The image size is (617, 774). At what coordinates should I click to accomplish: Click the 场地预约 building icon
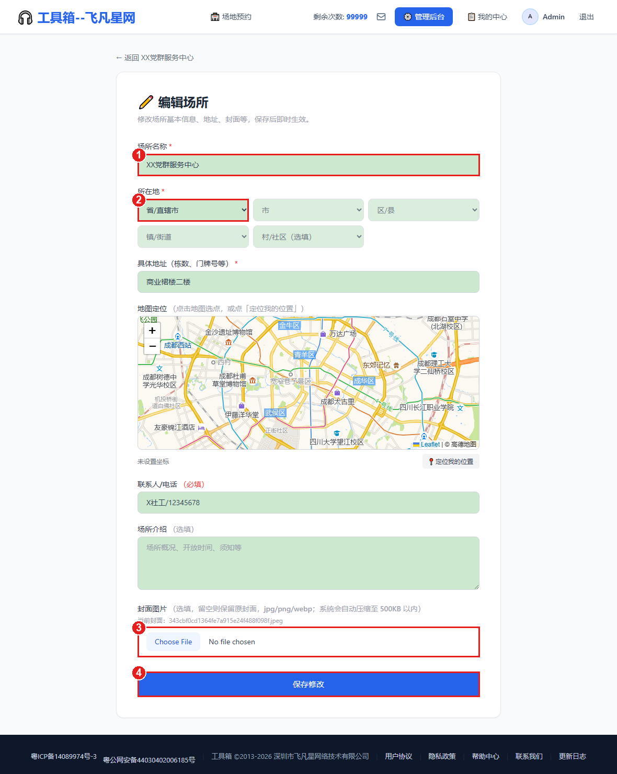pos(215,17)
